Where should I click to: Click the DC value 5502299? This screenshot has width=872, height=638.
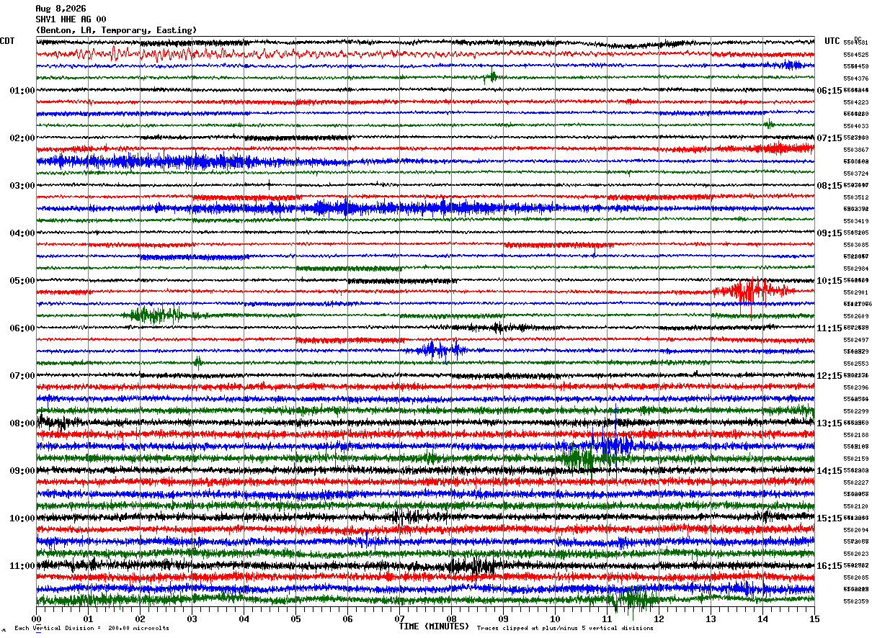855,411
